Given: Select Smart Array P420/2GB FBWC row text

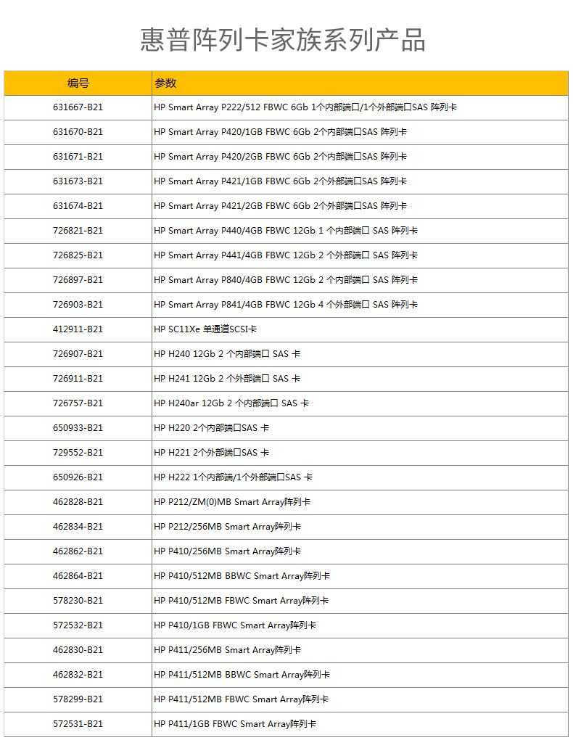Looking at the screenshot, I should (x=280, y=157).
